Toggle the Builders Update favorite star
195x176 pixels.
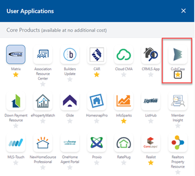(x=70, y=79)
